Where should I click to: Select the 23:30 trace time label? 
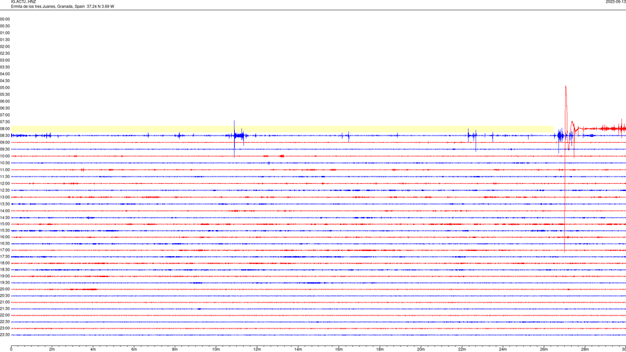click(x=5, y=335)
